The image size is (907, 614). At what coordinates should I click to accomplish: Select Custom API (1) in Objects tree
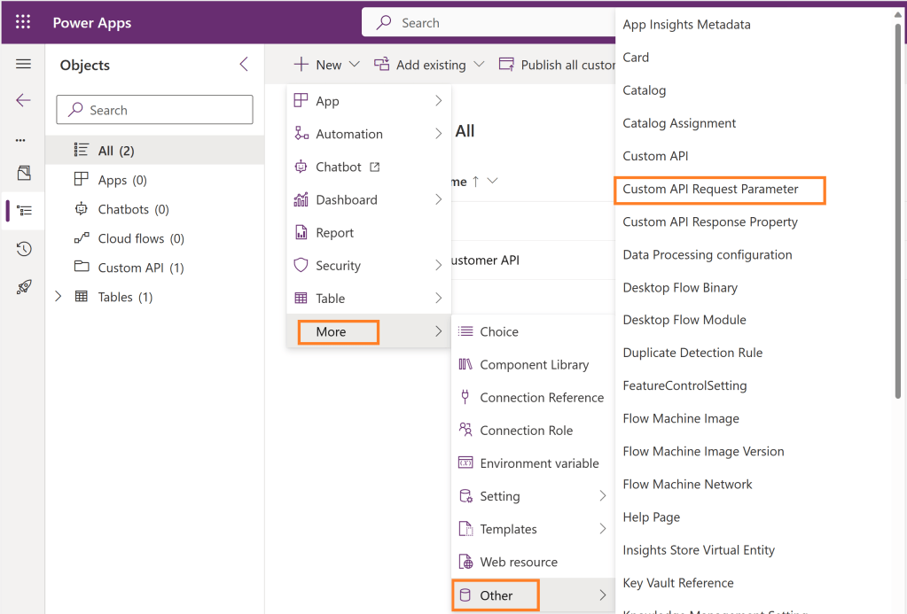140,268
